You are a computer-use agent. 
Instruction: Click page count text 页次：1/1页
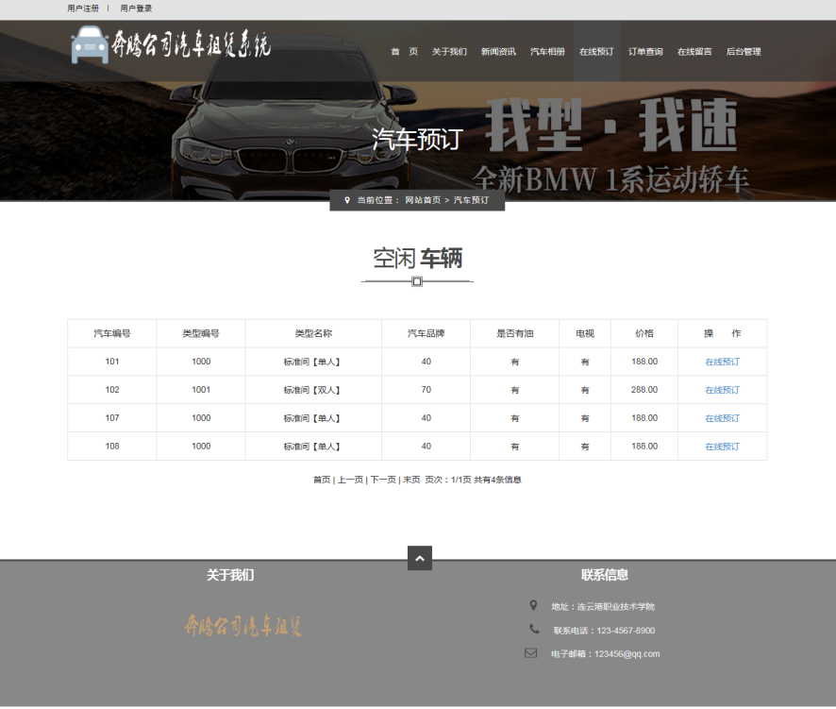[x=448, y=480]
